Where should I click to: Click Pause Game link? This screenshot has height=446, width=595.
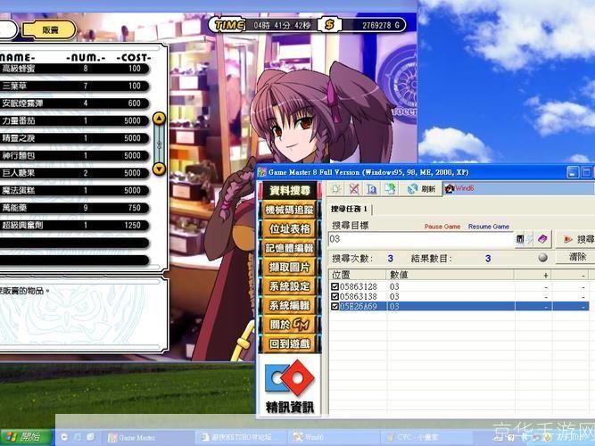[x=442, y=227]
